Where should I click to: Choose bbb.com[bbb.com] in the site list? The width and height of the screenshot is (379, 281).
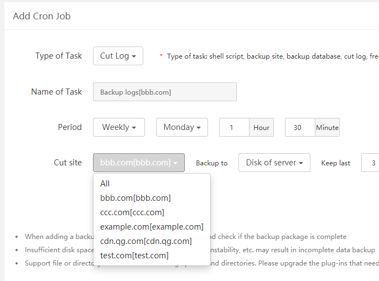[136, 198]
